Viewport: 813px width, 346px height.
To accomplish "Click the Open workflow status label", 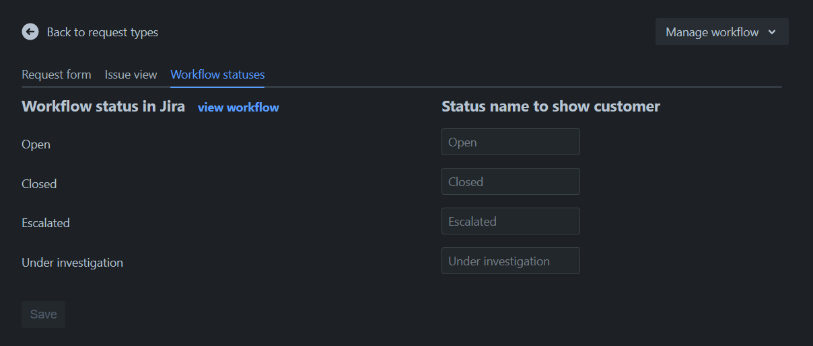I will tap(36, 144).
